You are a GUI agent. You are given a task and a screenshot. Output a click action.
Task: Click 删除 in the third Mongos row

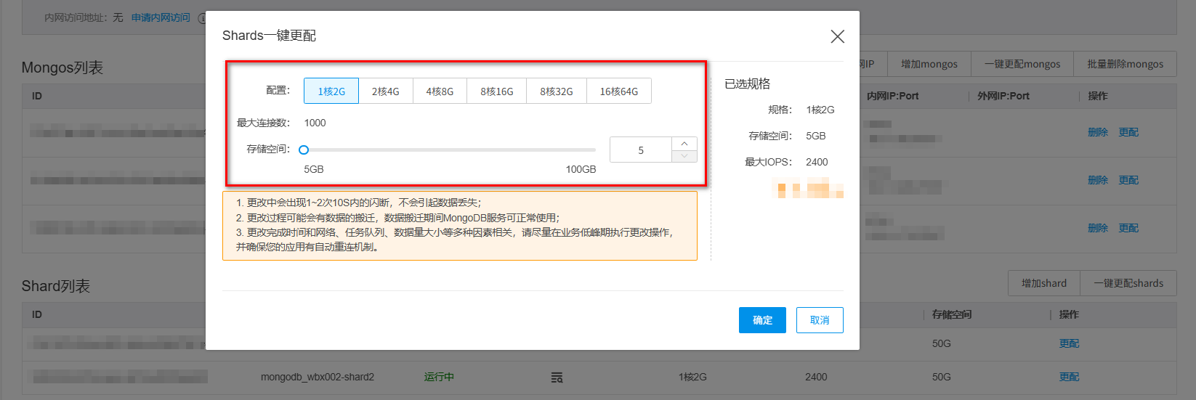[x=1098, y=228]
